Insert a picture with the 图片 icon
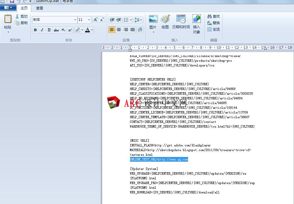 tap(153, 19)
